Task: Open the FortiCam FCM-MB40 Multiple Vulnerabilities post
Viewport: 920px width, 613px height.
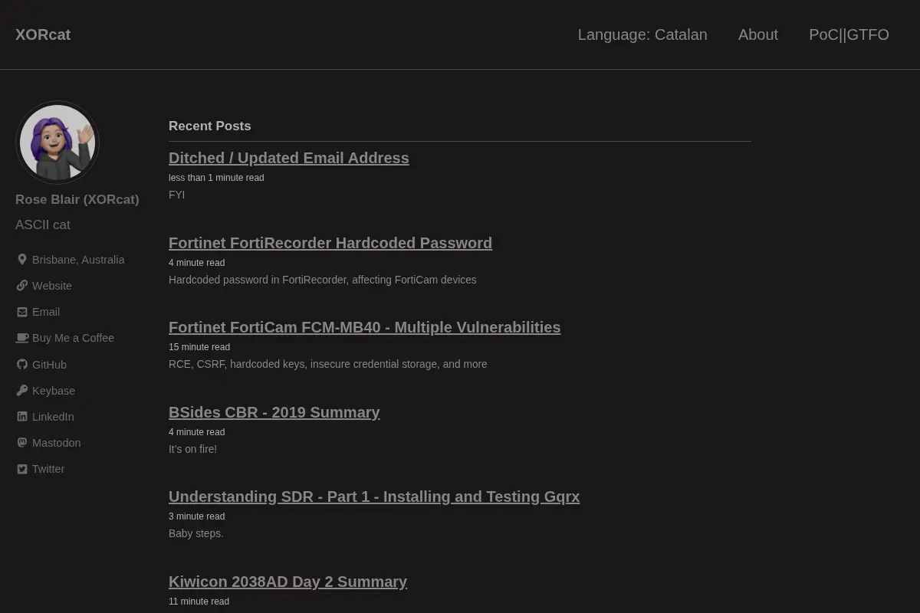Action: [x=365, y=327]
